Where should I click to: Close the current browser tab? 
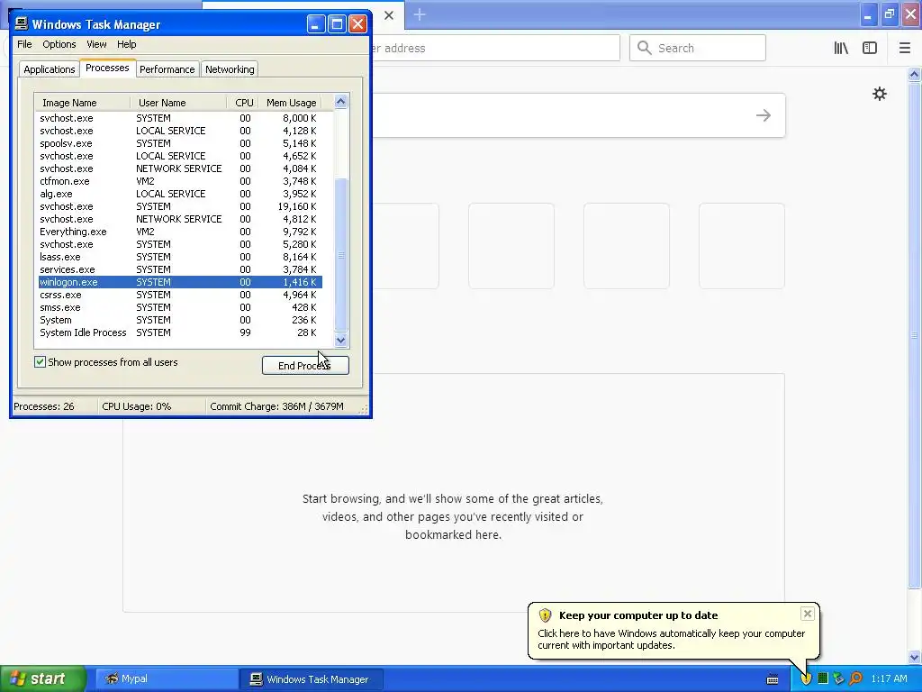(389, 15)
